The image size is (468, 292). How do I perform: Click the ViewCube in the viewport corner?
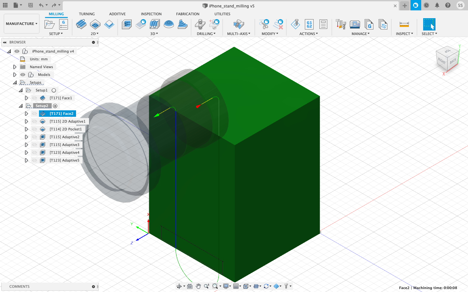pyautogui.click(x=447, y=59)
